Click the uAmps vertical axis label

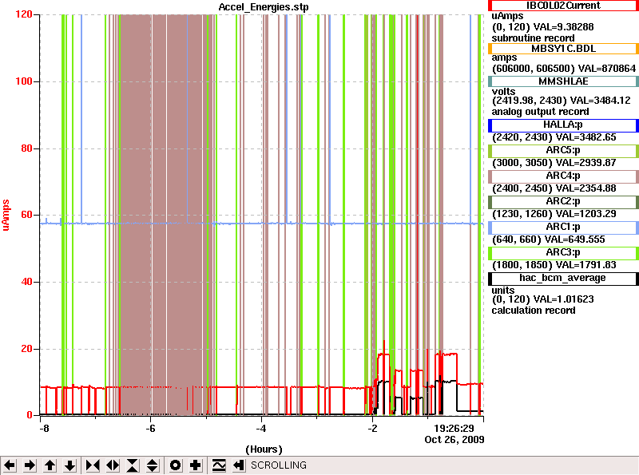[6, 215]
